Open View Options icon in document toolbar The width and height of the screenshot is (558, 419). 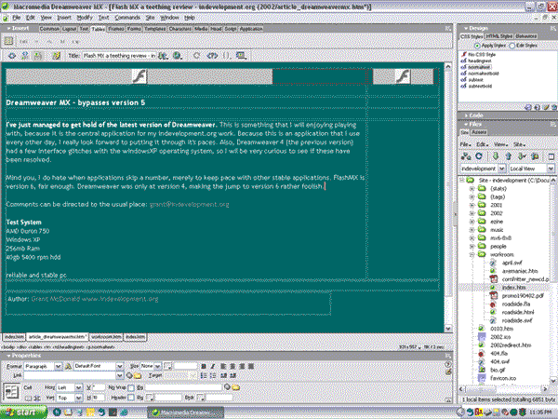(241, 56)
